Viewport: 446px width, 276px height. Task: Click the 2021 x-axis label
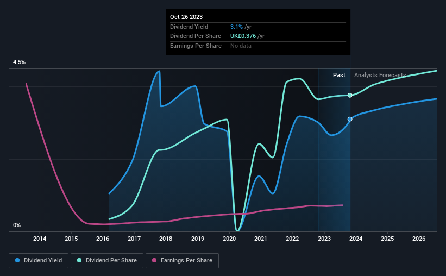click(x=261, y=239)
